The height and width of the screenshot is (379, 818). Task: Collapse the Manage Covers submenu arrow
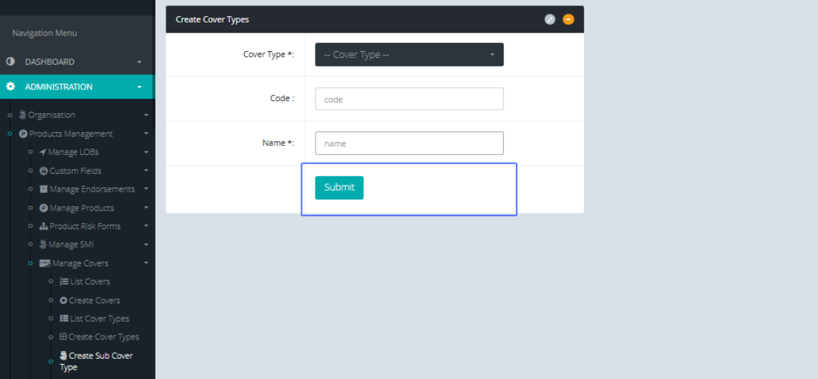click(146, 263)
